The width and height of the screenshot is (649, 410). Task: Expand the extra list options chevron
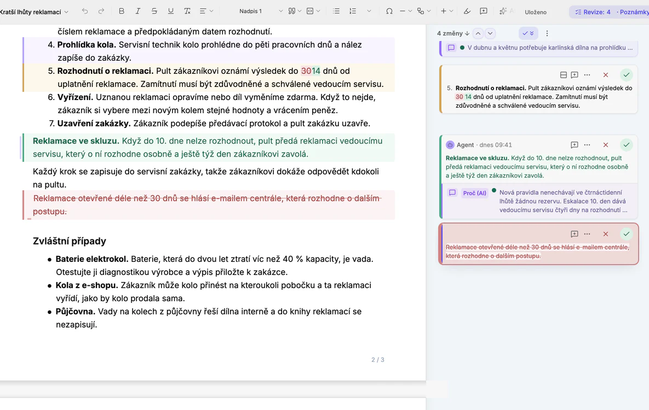point(369,11)
